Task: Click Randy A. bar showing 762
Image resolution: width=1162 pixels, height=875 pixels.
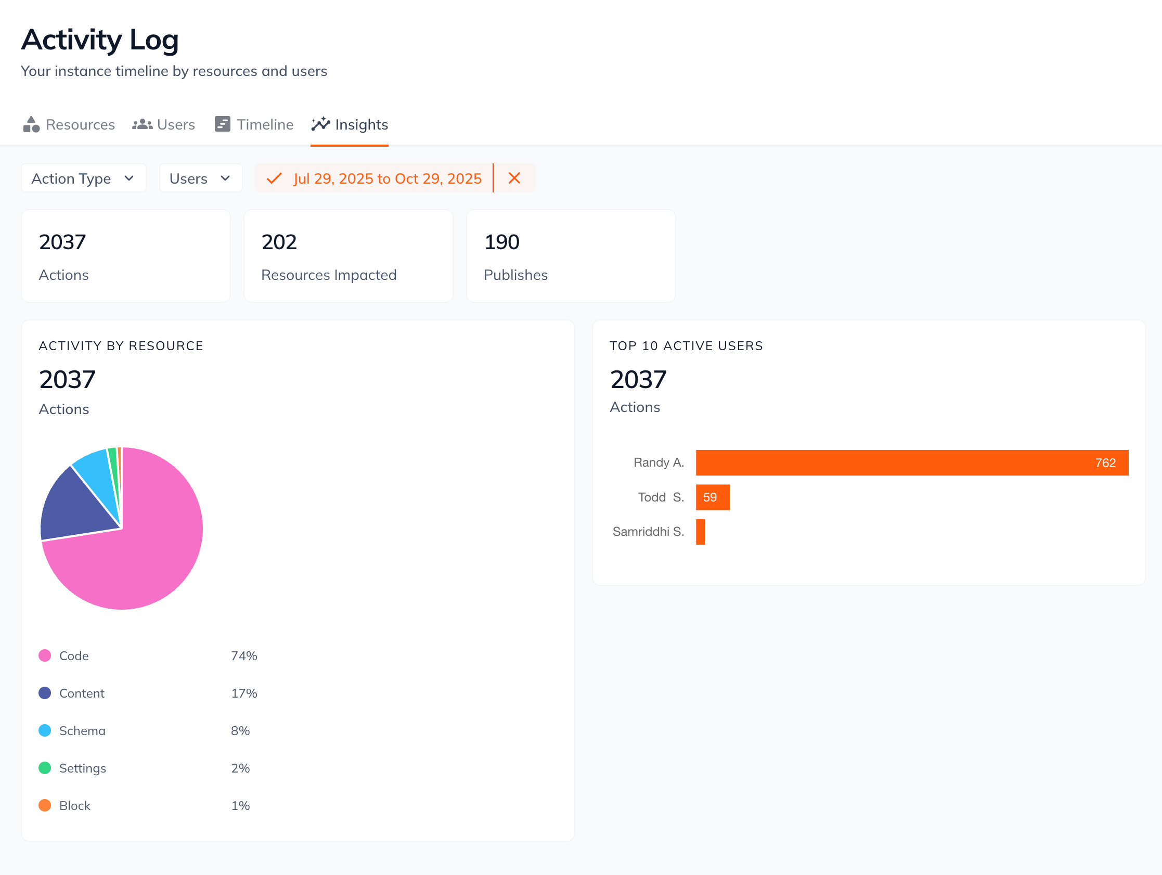Action: pos(911,462)
